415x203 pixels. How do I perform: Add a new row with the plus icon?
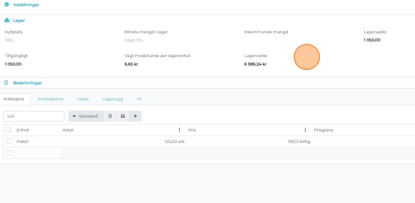(135, 116)
